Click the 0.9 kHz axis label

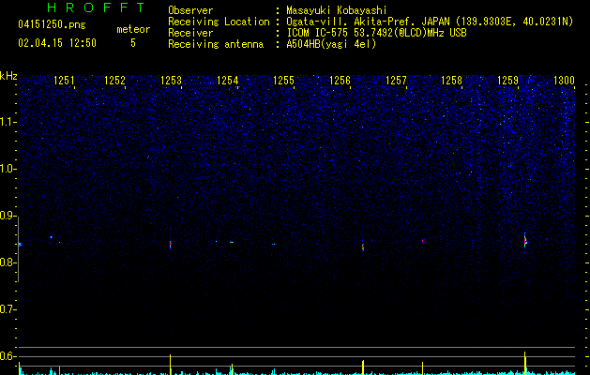8,216
